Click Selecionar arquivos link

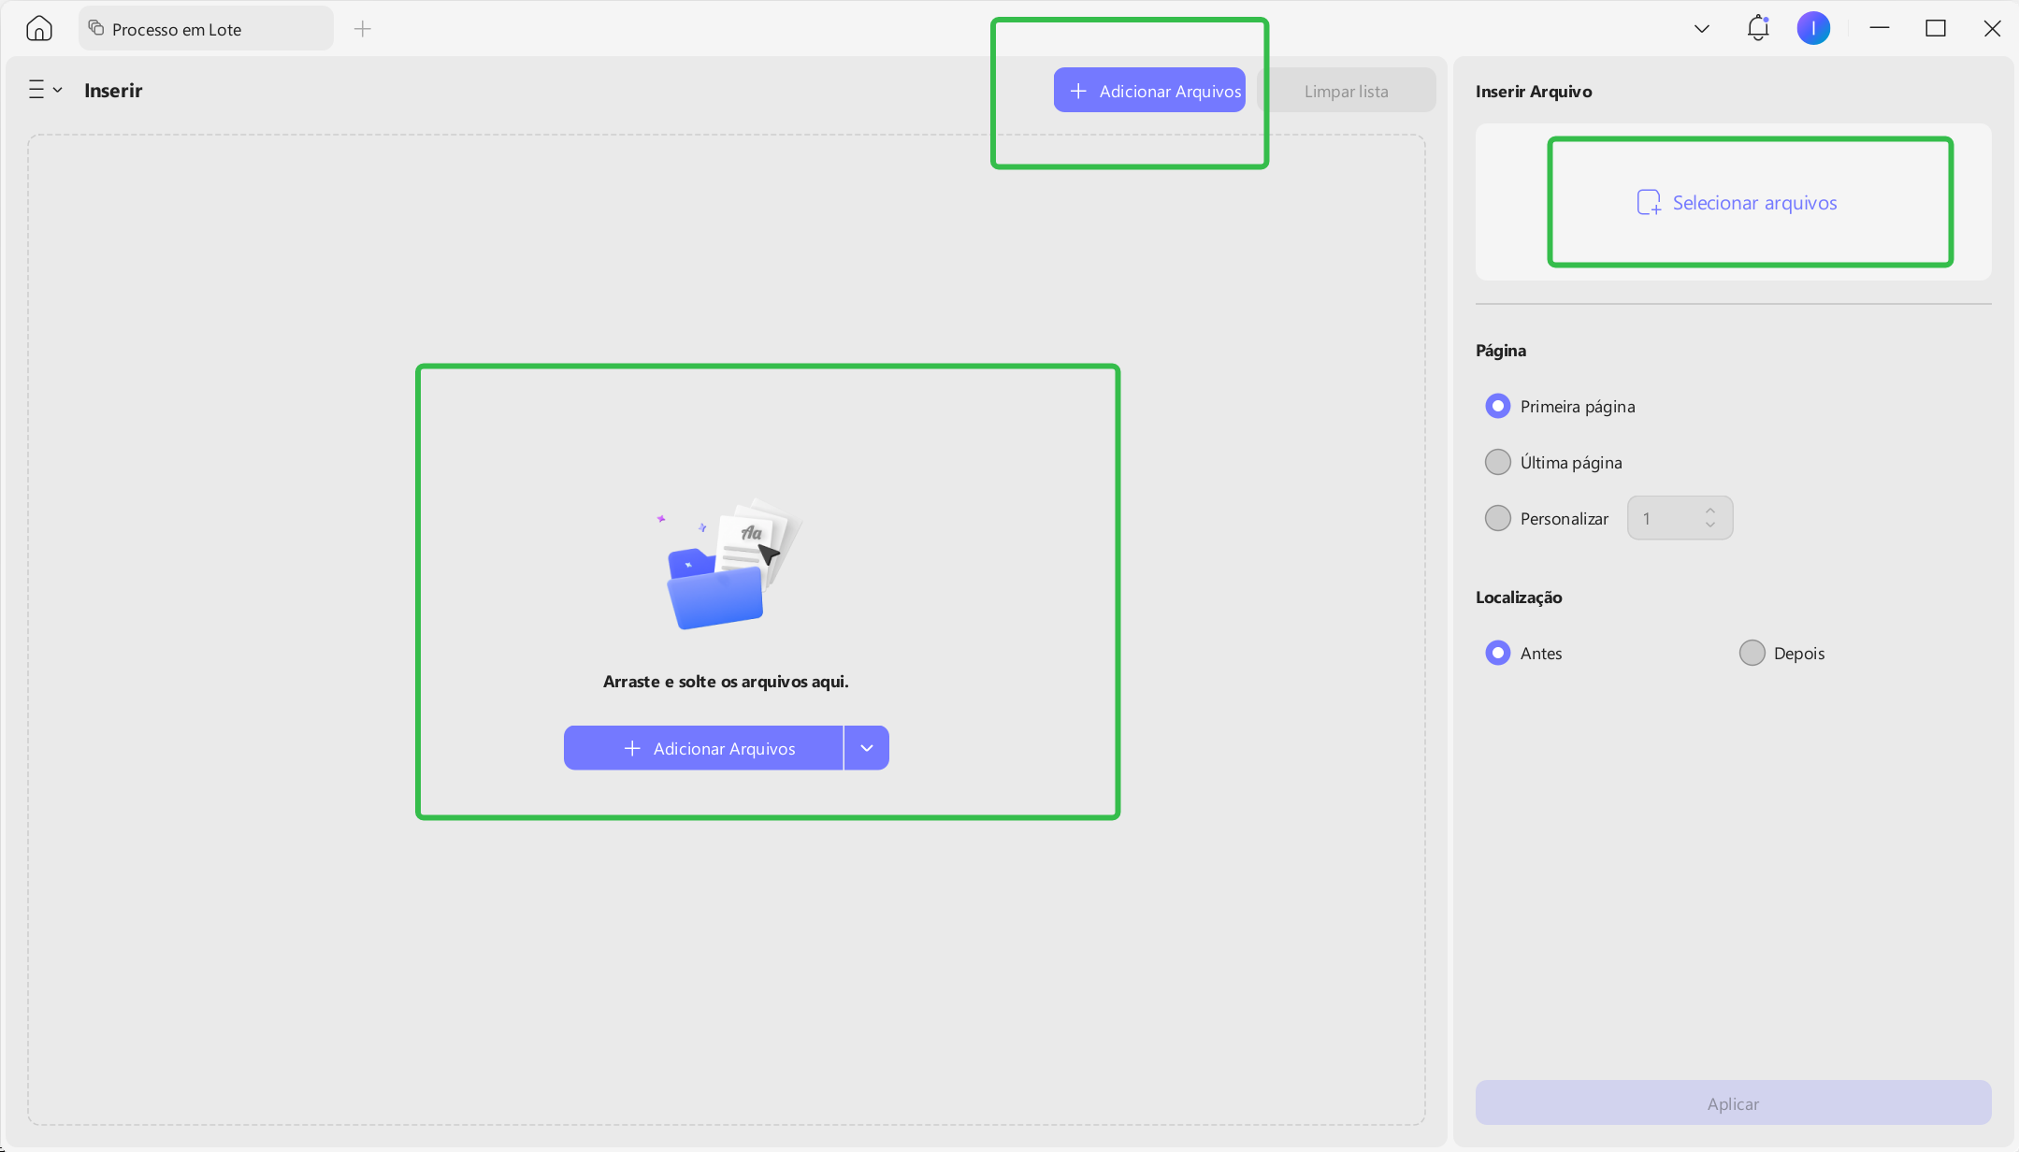1737,202
